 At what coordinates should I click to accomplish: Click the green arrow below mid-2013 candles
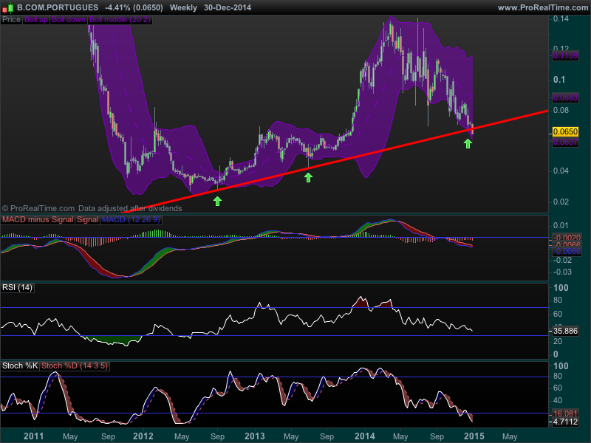(309, 176)
